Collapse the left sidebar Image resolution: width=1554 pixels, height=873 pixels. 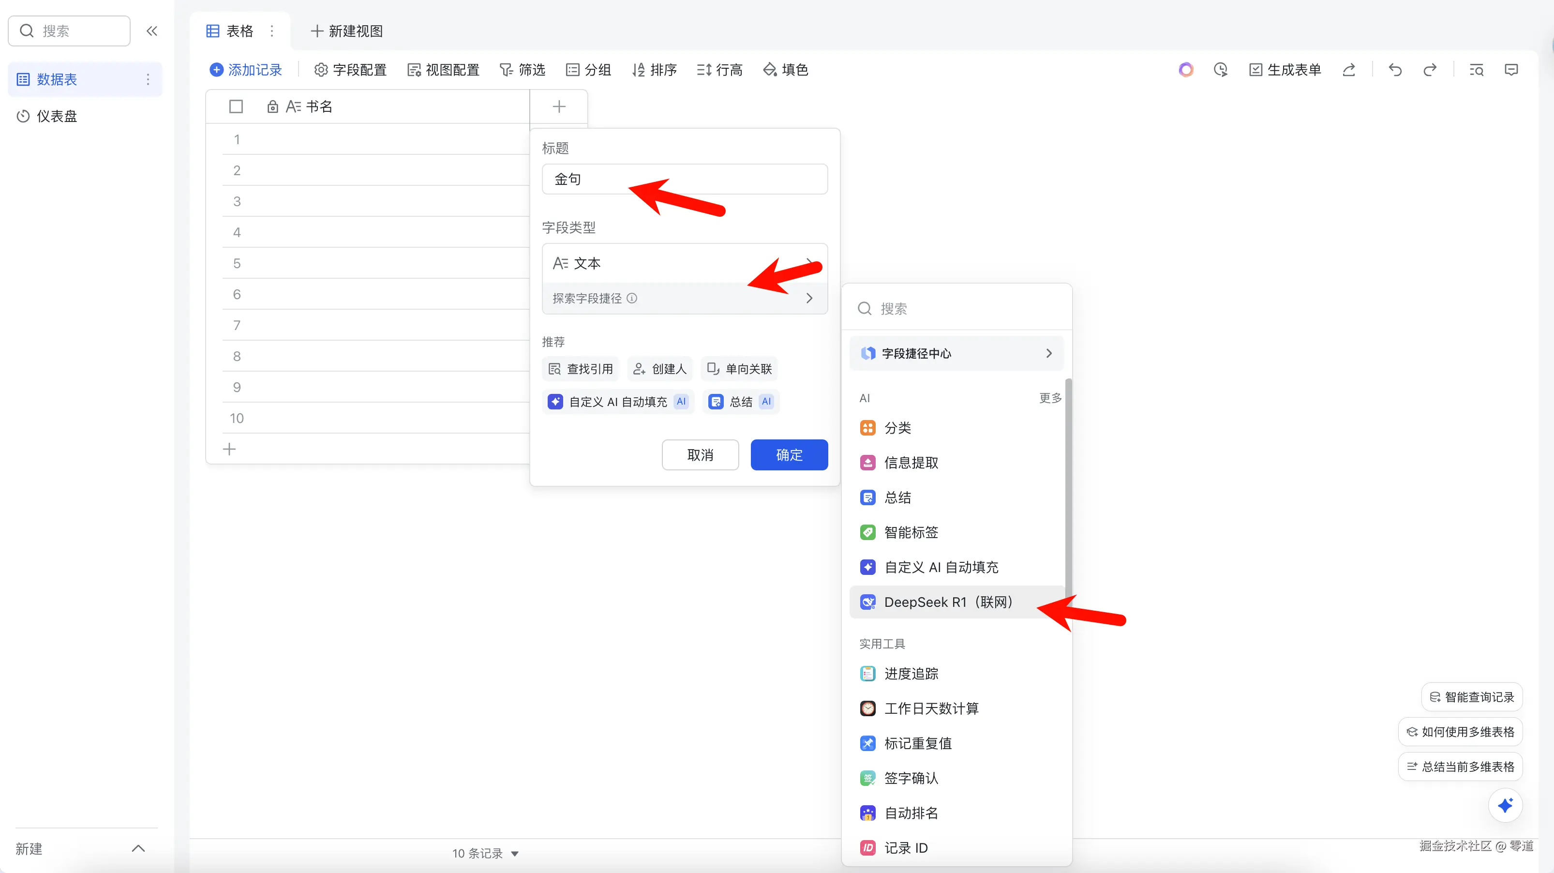pos(152,31)
